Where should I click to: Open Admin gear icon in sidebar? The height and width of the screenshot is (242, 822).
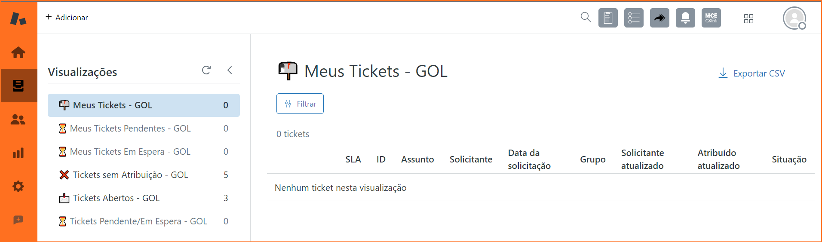pyautogui.click(x=18, y=187)
